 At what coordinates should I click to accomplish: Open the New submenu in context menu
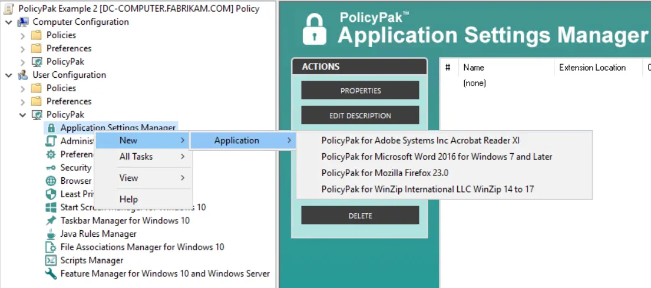click(x=143, y=140)
